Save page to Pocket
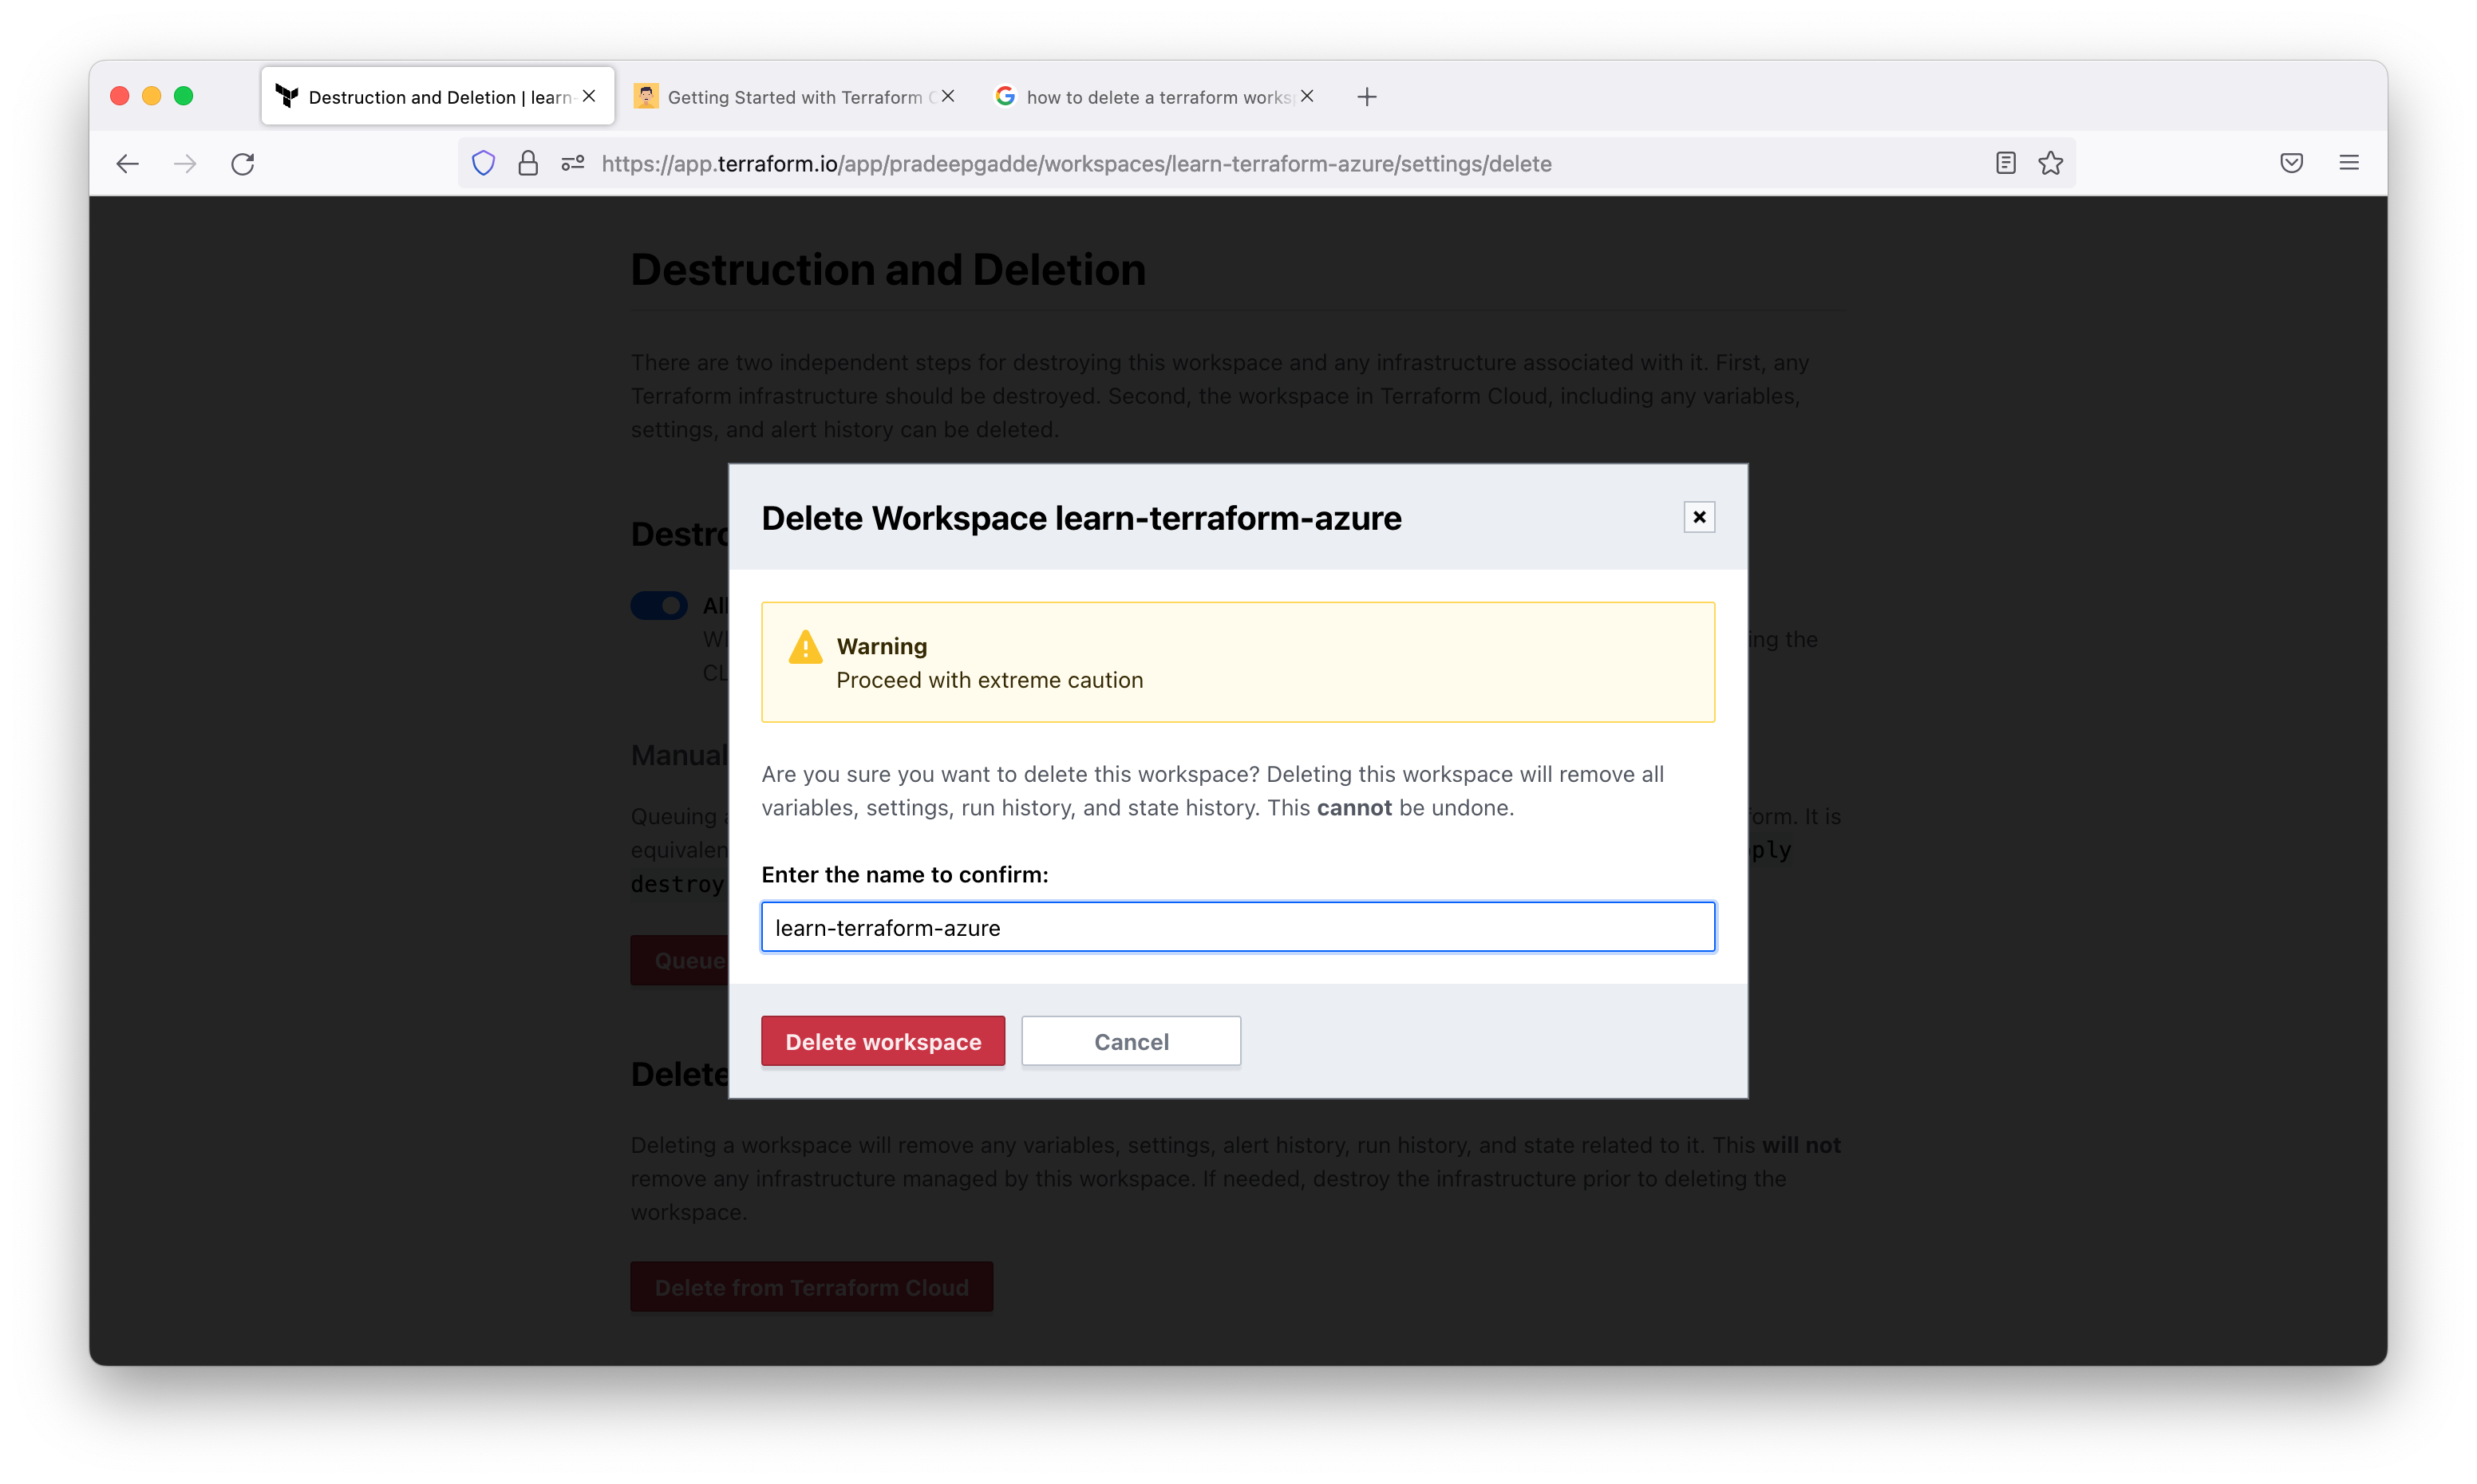The width and height of the screenshot is (2477, 1484). pos(2292,163)
